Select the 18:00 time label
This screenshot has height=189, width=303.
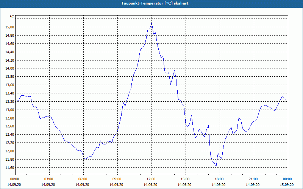(x=220, y=179)
